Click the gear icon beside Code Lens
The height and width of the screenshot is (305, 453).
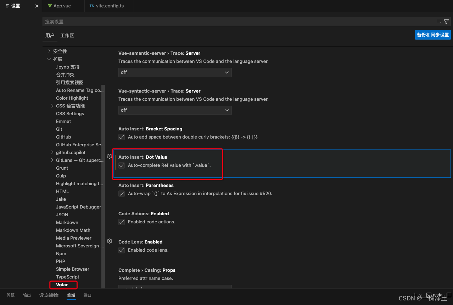[x=110, y=241]
